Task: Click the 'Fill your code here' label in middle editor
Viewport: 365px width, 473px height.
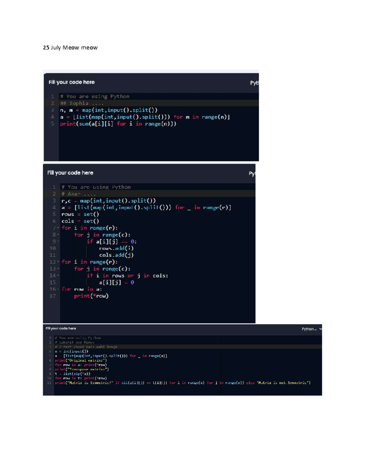Action: coord(70,173)
